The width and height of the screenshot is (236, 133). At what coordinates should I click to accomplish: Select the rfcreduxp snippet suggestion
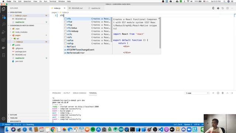pos(88,31)
